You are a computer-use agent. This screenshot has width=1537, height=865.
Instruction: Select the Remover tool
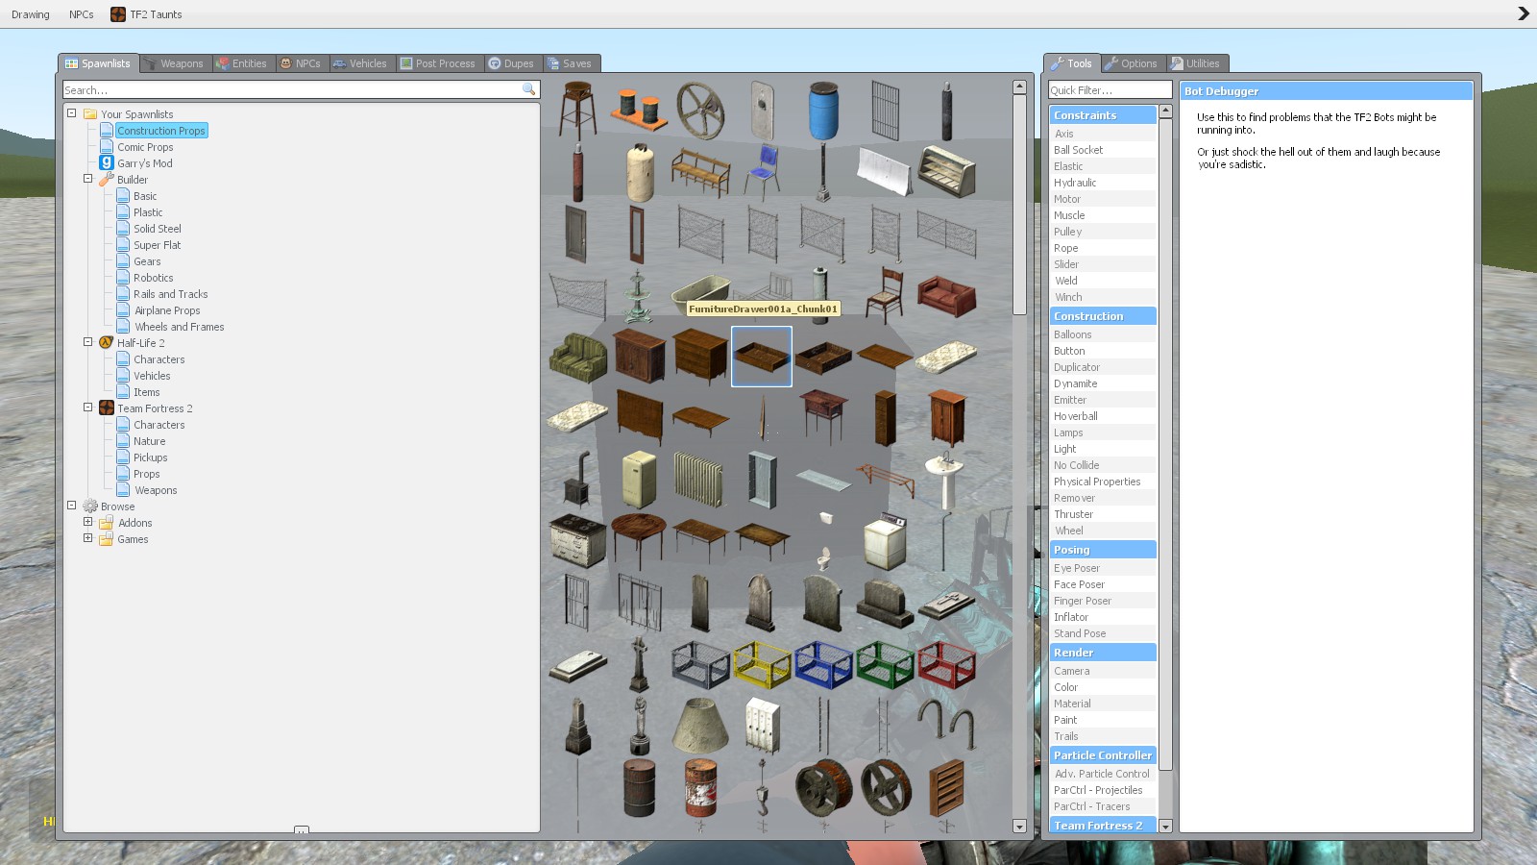coord(1103,498)
